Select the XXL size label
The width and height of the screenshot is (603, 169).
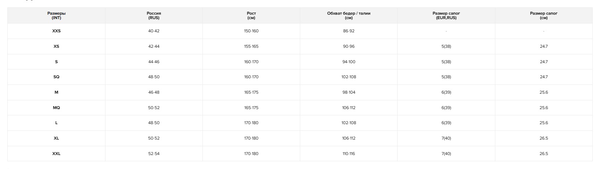pos(56,154)
